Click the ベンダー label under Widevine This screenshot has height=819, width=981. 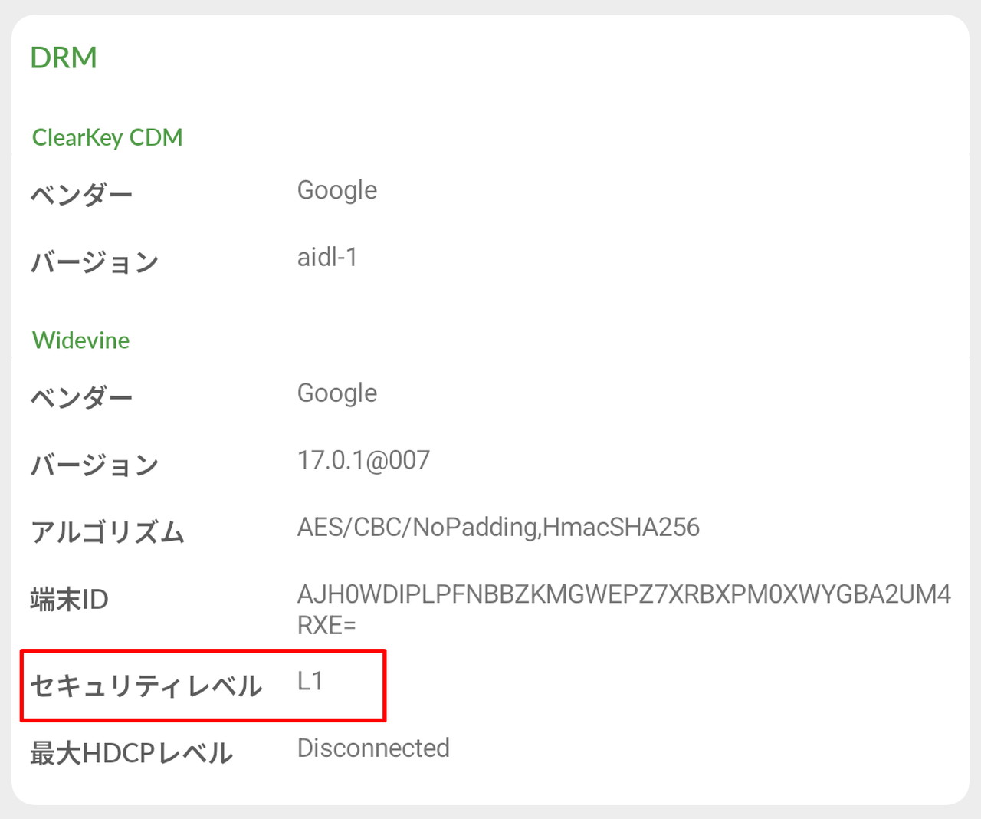point(81,397)
